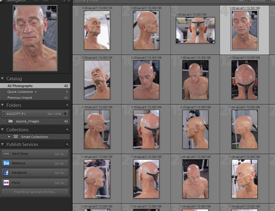Viewport: 275px width, 211px height.
Task: Collapse the Publish Services panel triangle
Action: [x=2, y=144]
